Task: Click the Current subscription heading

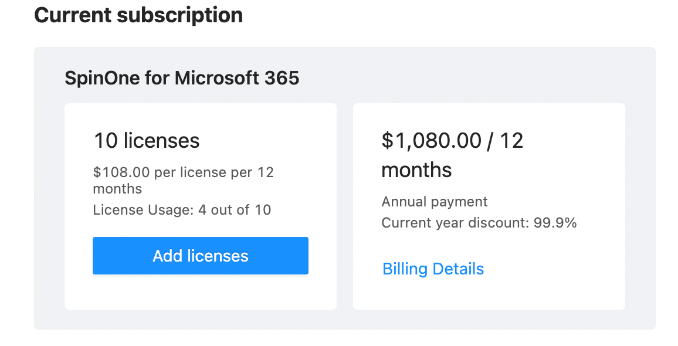Action: pyautogui.click(x=138, y=15)
